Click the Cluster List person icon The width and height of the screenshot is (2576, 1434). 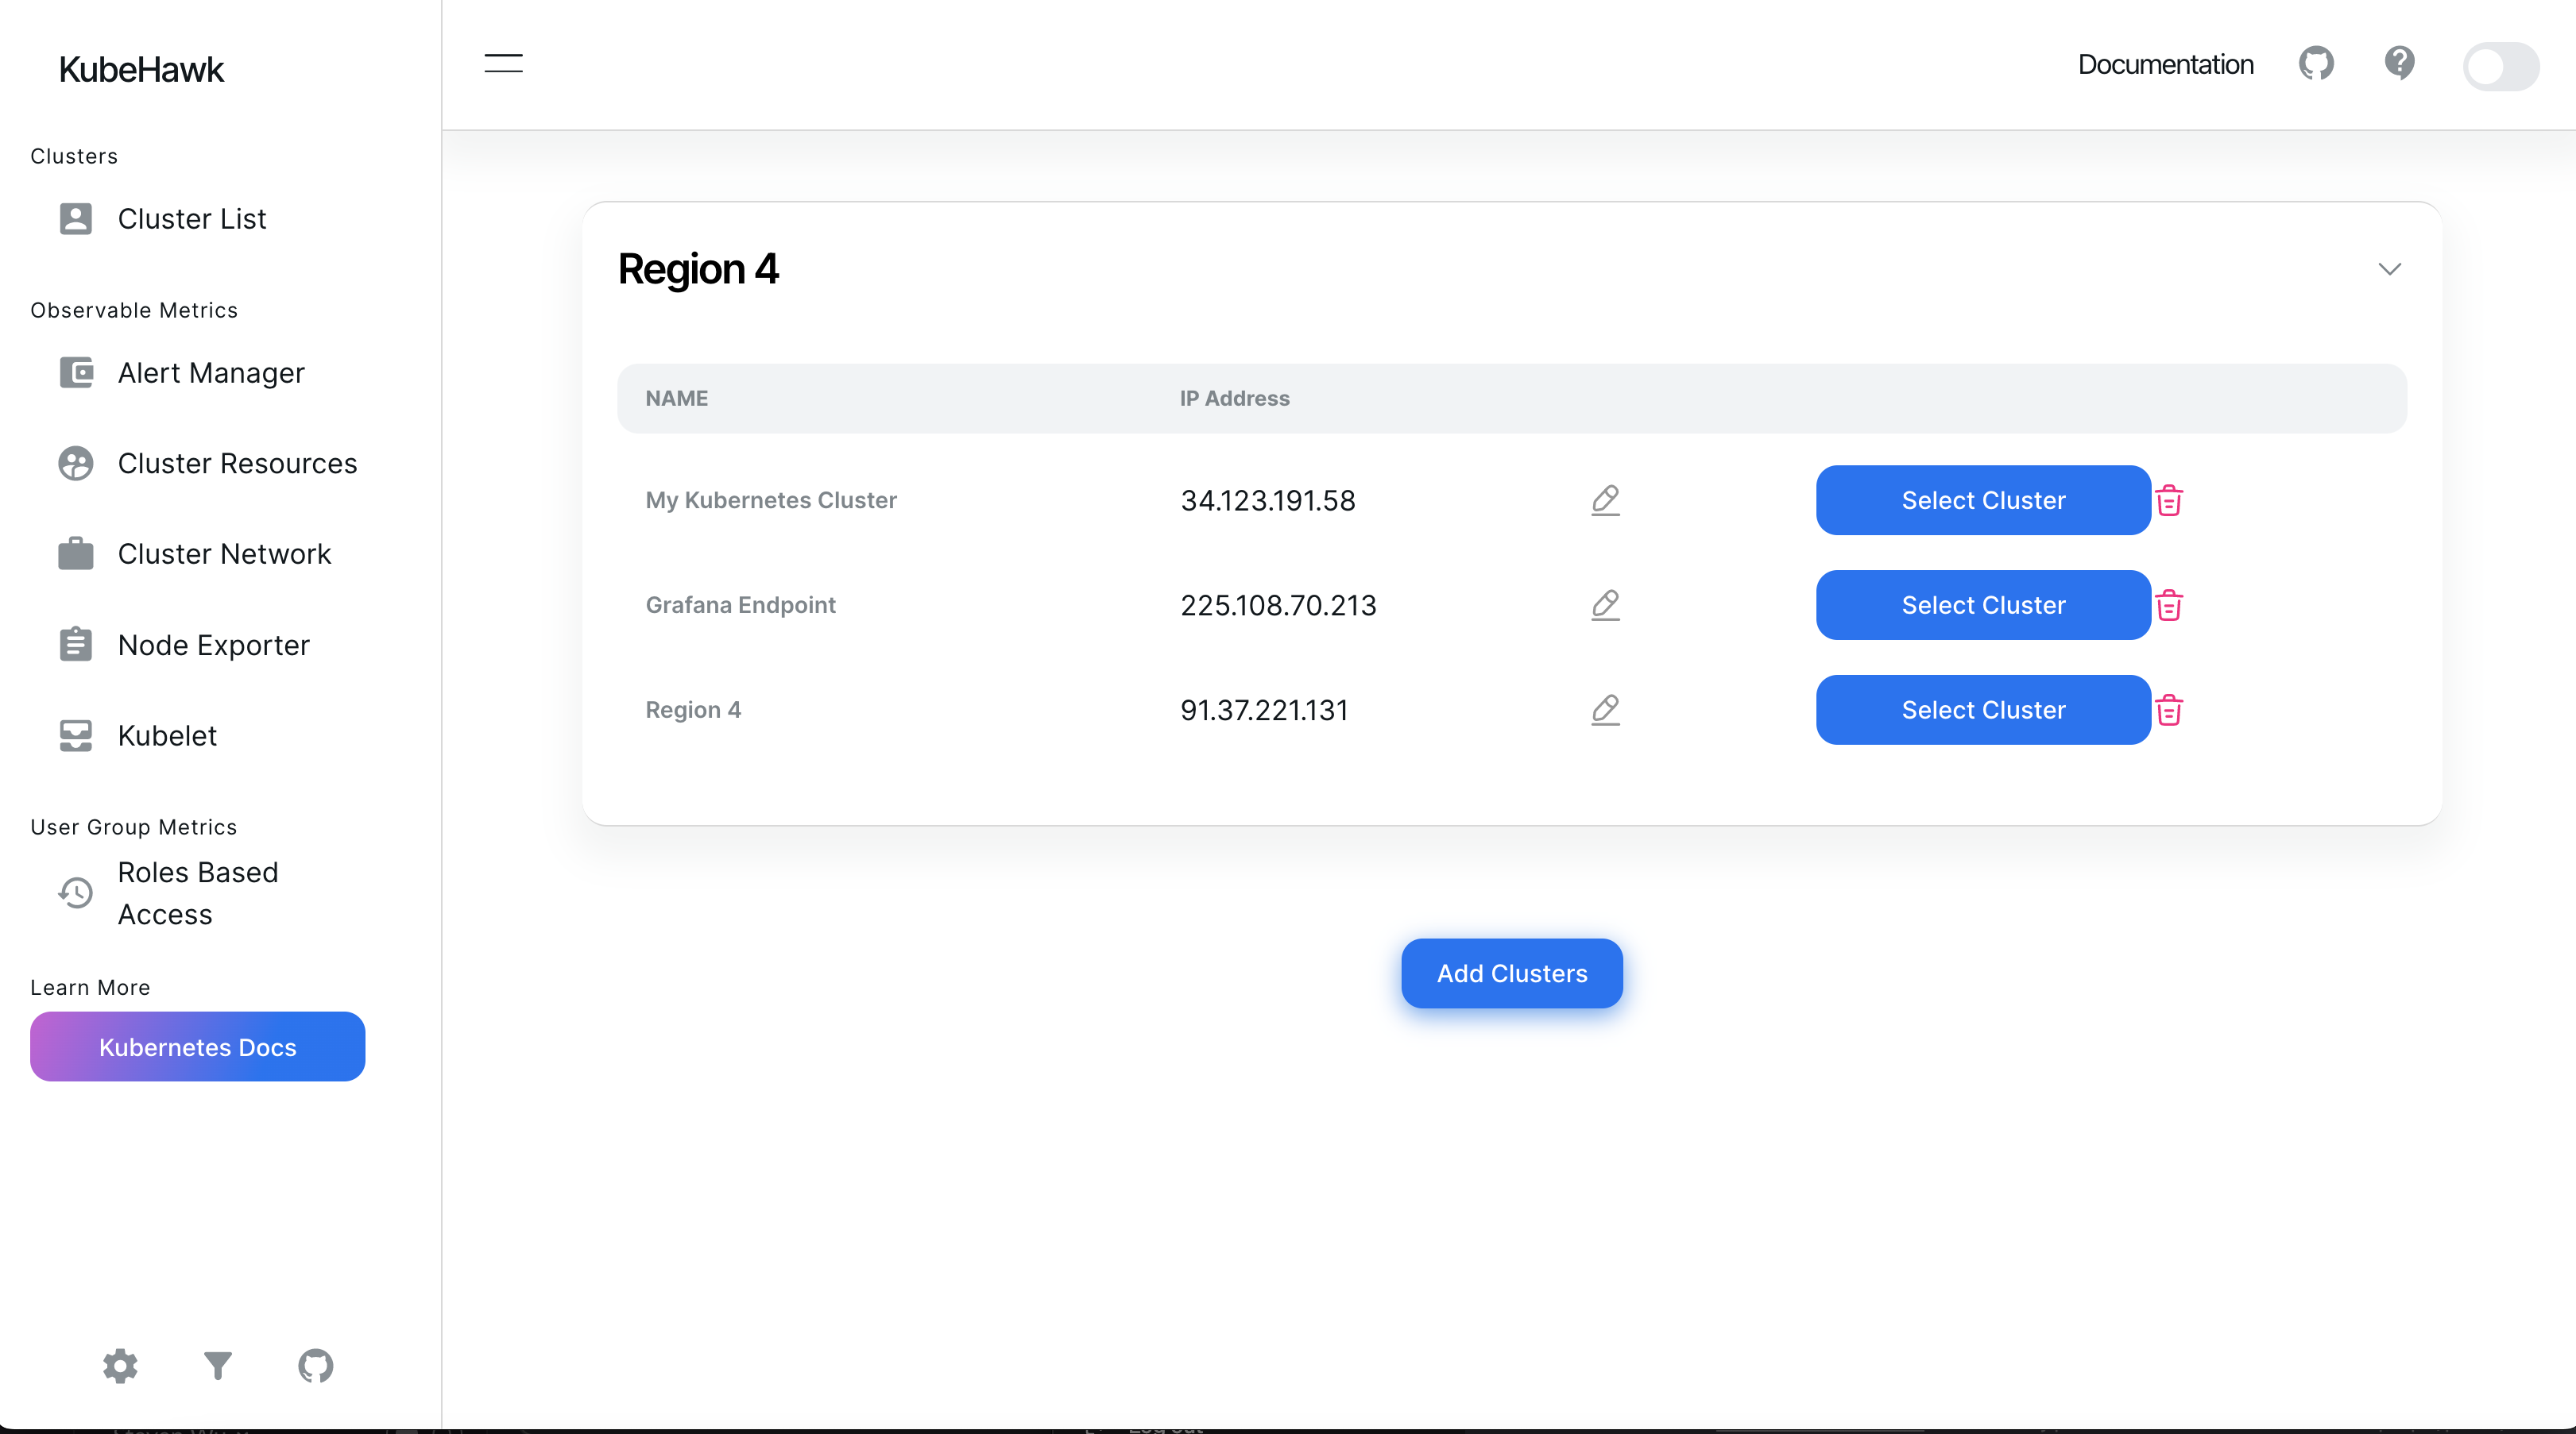pos(76,219)
